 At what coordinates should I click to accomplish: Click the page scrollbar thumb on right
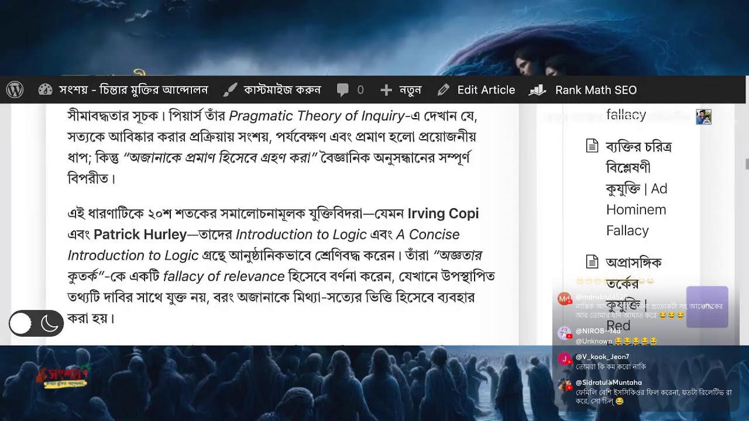[x=747, y=164]
